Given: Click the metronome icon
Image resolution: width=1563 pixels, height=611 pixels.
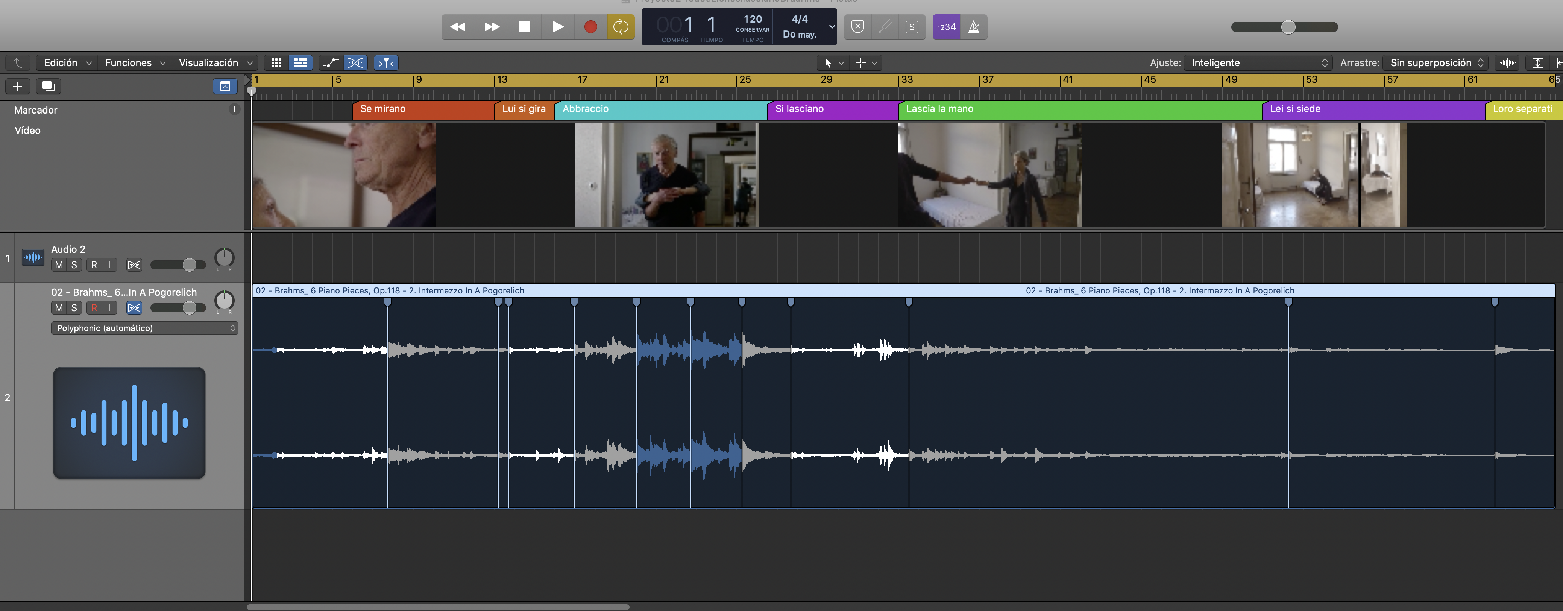Looking at the screenshot, I should (x=973, y=27).
